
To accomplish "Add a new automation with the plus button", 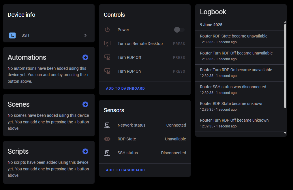I will coord(85,57).
